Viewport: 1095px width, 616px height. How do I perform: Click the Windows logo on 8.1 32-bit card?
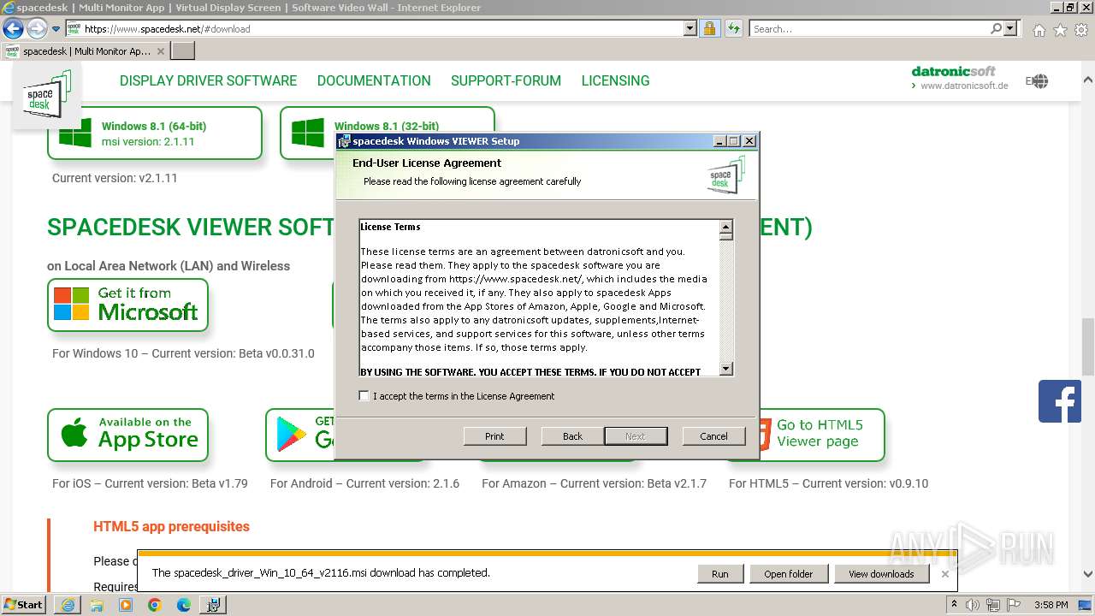pos(308,133)
